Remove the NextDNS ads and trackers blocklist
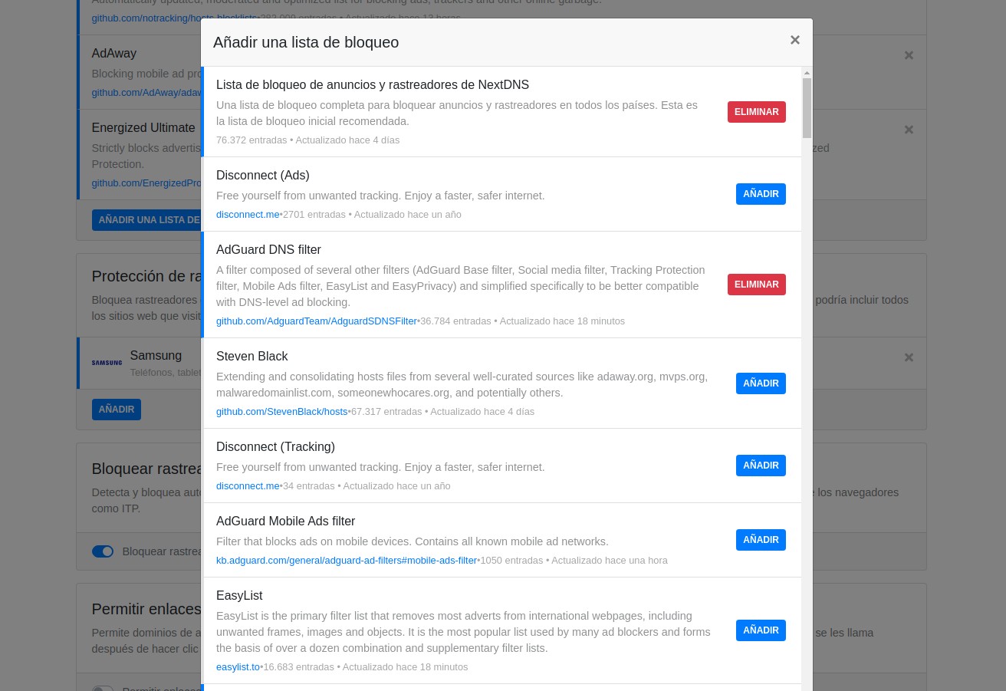The width and height of the screenshot is (1006, 691). click(756, 112)
